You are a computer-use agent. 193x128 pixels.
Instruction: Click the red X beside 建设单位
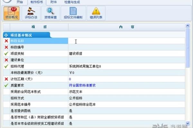pyautogui.click(x=6, y=60)
